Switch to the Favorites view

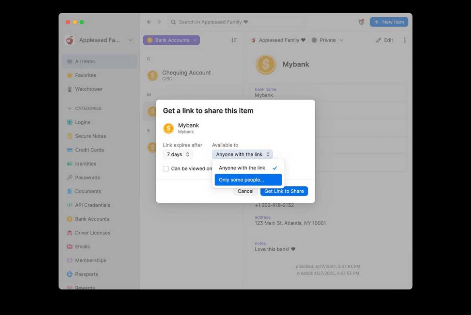pos(85,75)
